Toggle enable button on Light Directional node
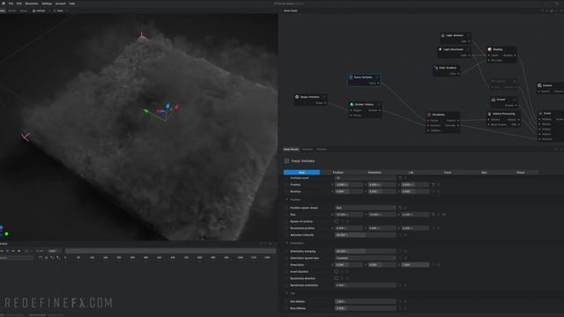Screen dimensions: 564x317 pyautogui.click(x=468, y=49)
